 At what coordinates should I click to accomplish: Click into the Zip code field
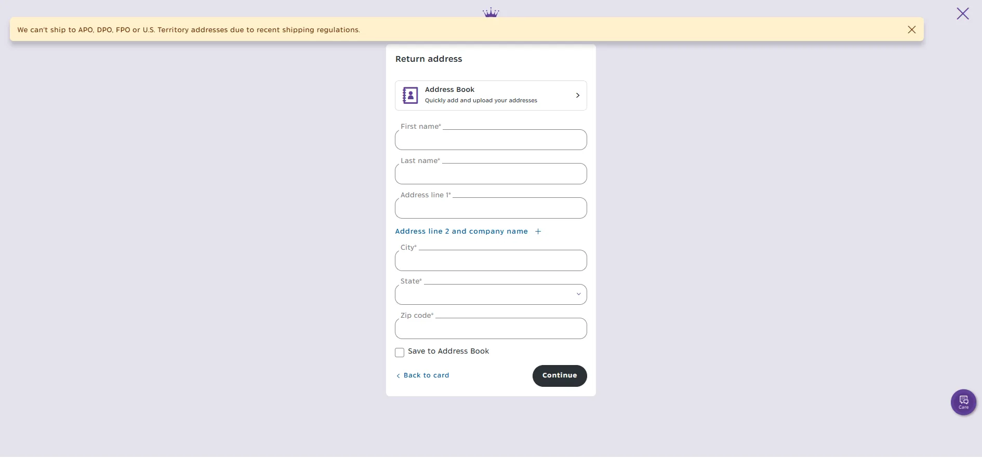(x=491, y=329)
